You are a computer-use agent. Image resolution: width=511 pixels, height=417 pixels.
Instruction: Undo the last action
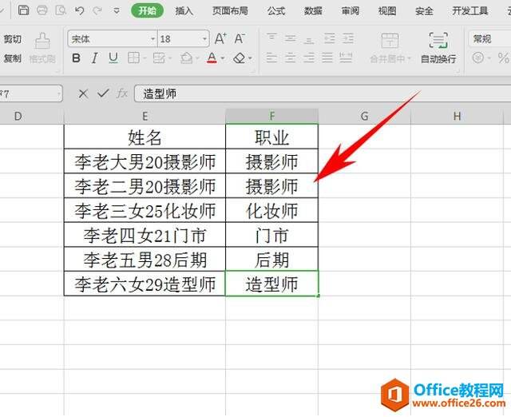click(80, 10)
